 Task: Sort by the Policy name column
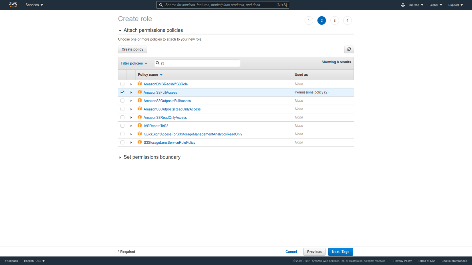pyautogui.click(x=150, y=75)
